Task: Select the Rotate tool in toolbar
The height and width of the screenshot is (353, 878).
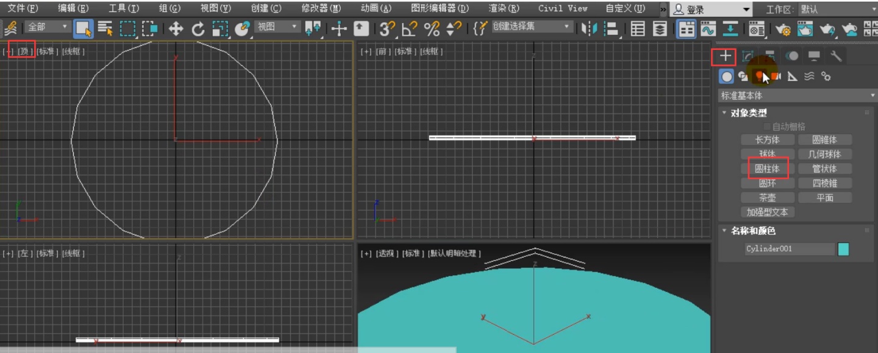Action: point(198,29)
